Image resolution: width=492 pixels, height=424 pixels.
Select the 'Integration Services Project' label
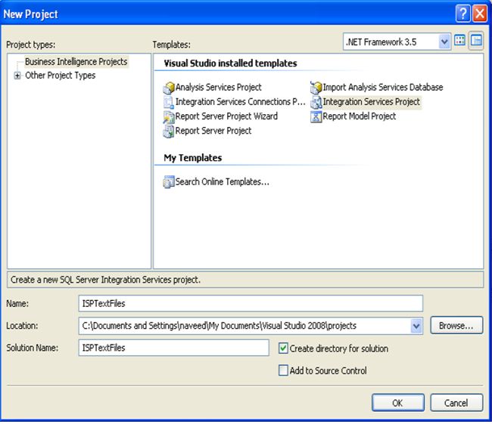tap(372, 102)
